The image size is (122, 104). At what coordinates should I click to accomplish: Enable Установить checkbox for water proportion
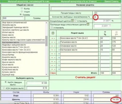[52, 27]
